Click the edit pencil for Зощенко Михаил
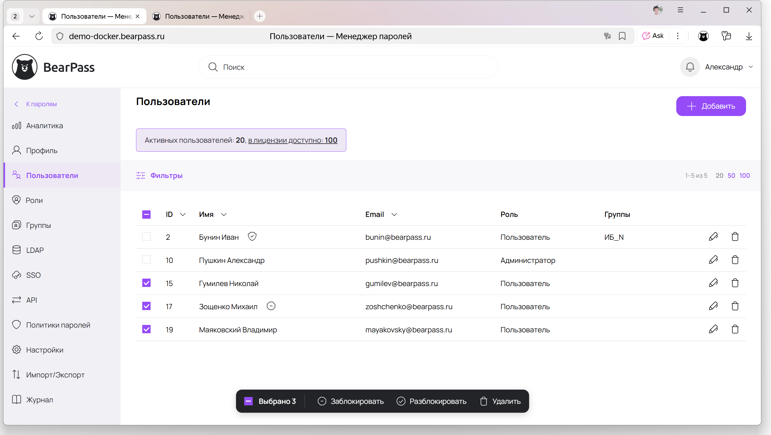 pos(713,306)
